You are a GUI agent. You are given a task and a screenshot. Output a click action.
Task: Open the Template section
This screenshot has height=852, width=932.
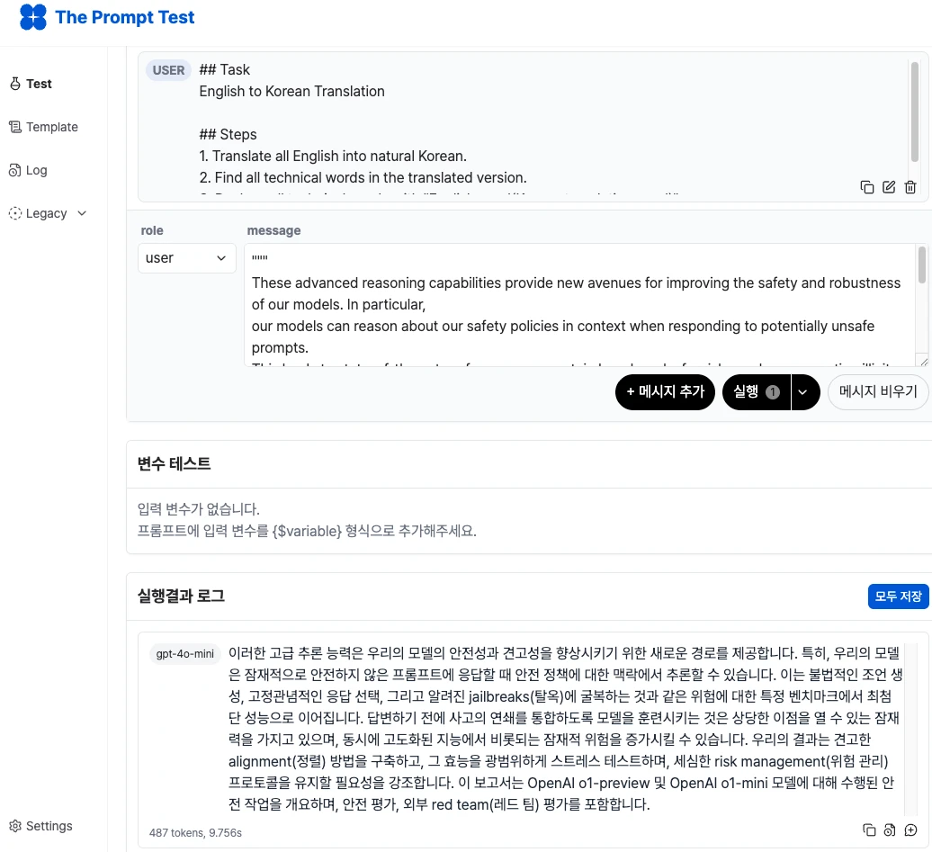[x=51, y=127]
